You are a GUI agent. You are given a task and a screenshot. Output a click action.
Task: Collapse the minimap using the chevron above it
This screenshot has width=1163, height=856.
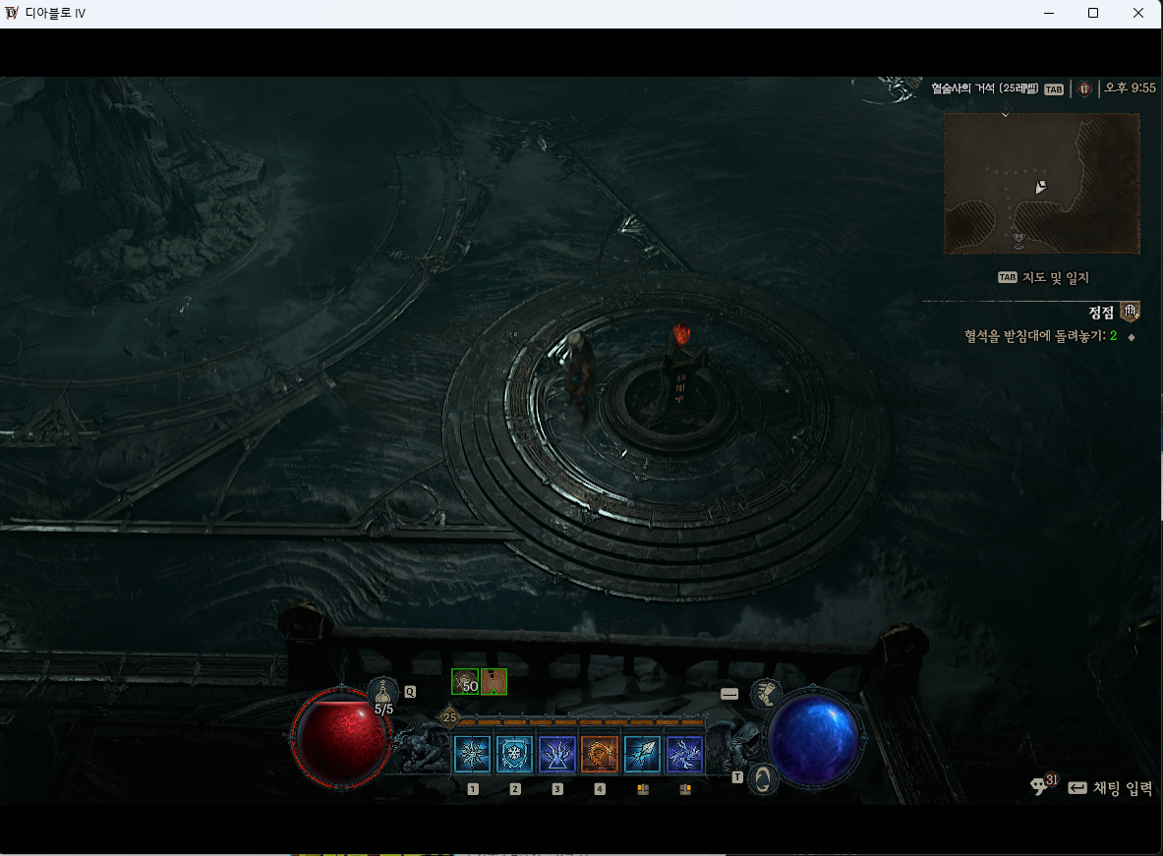[1005, 114]
